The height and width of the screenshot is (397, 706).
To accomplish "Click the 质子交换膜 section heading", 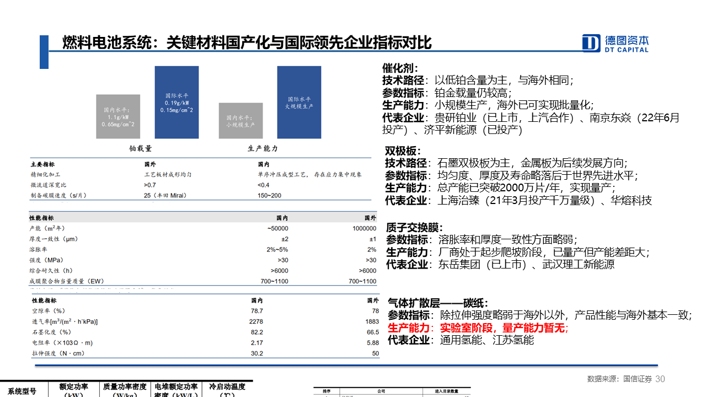I will 415,228.
